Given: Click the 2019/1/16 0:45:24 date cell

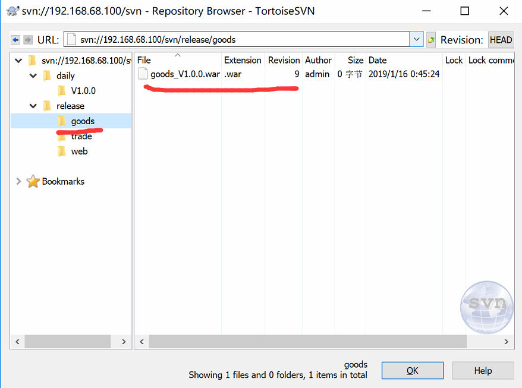Looking at the screenshot, I should (x=404, y=74).
